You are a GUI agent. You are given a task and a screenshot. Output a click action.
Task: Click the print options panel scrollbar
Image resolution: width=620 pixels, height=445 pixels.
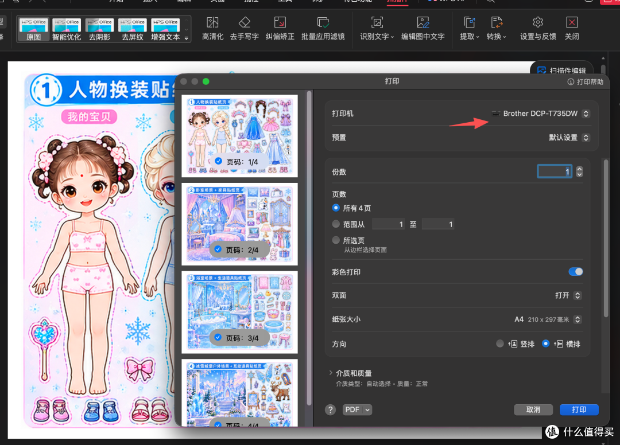606,238
